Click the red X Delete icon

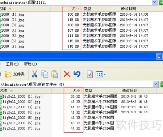67,74
